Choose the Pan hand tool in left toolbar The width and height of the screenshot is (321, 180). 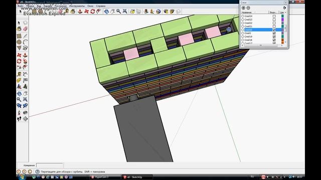click(25, 93)
